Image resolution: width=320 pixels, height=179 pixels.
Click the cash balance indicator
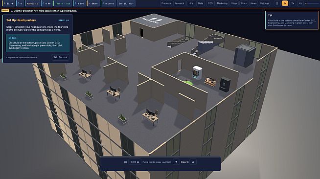pyautogui.click(x=9, y=3)
